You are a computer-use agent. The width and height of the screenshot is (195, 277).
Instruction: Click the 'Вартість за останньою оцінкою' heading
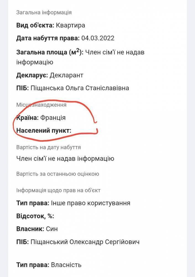(x=58, y=174)
